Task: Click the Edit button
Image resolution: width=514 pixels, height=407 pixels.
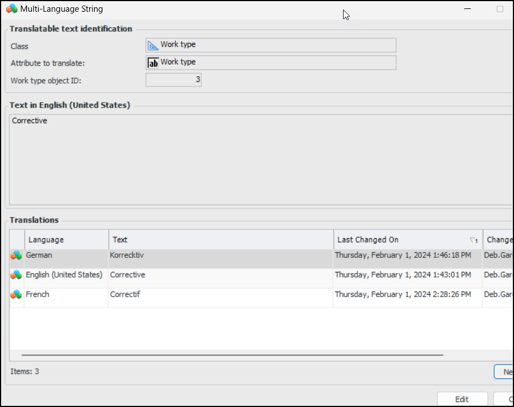Action: click(x=462, y=399)
